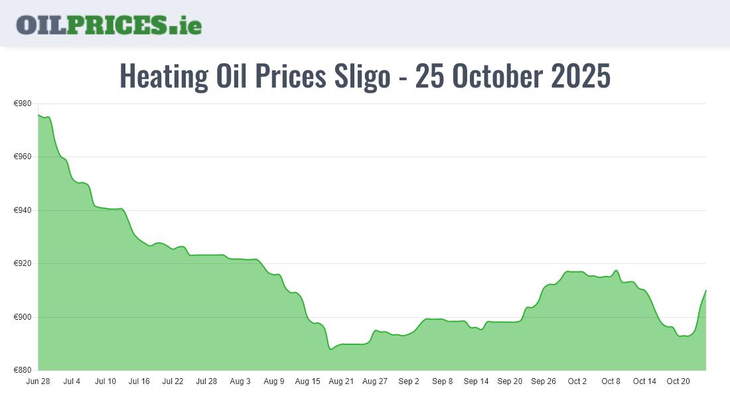730x398 pixels.
Task: Click the OILPRICES.ie logo
Action: [109, 25]
